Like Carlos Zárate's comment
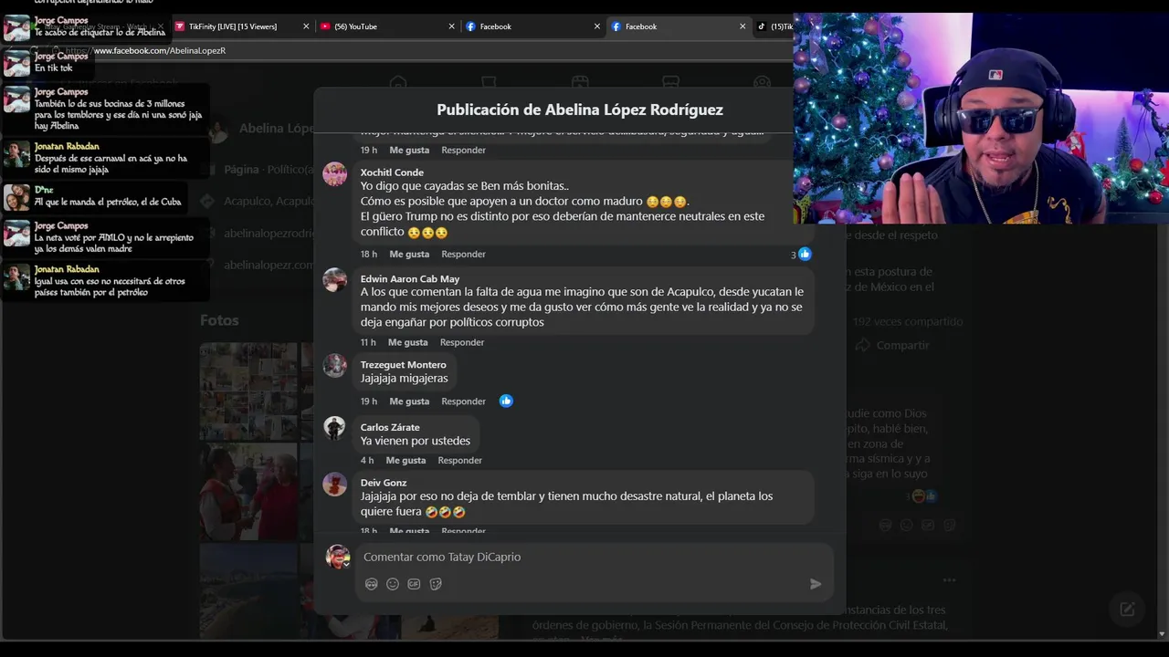1169x657 pixels. (x=405, y=461)
